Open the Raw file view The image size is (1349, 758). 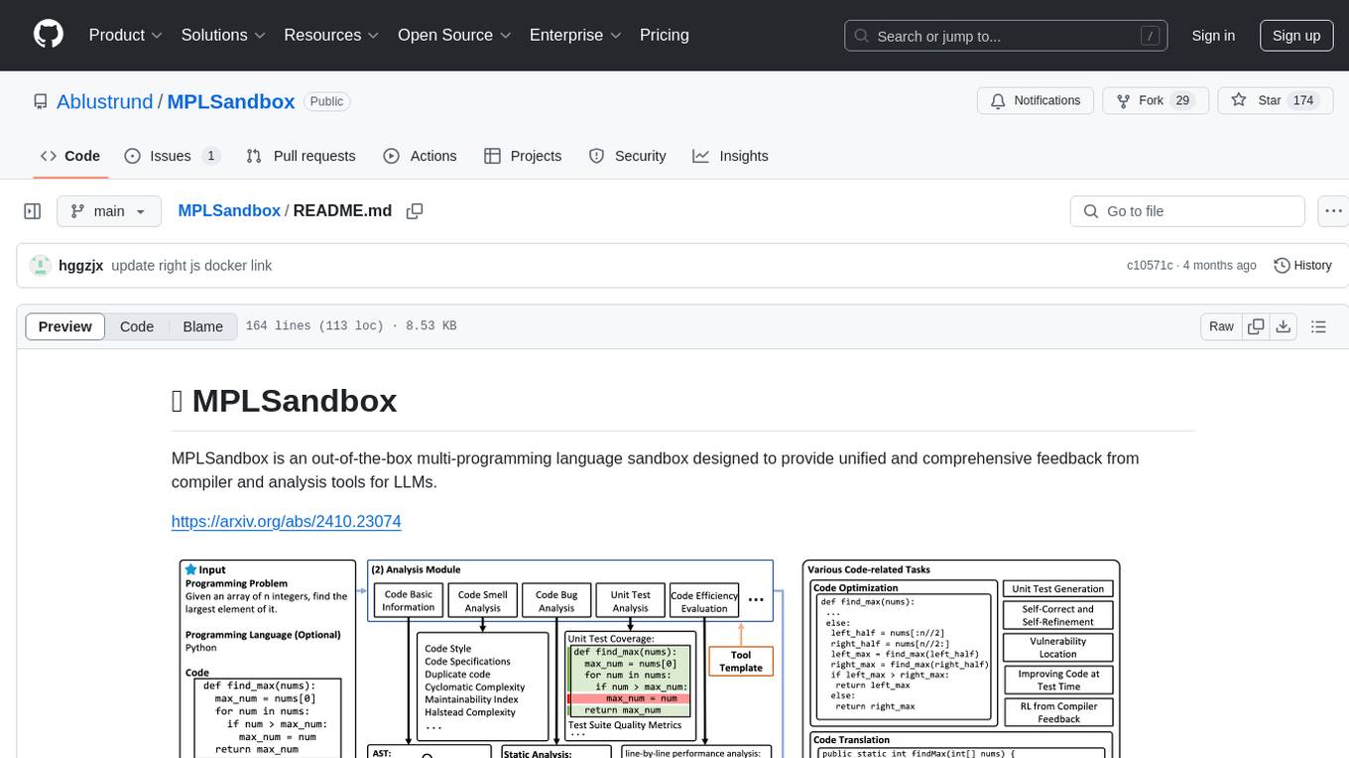pos(1221,326)
